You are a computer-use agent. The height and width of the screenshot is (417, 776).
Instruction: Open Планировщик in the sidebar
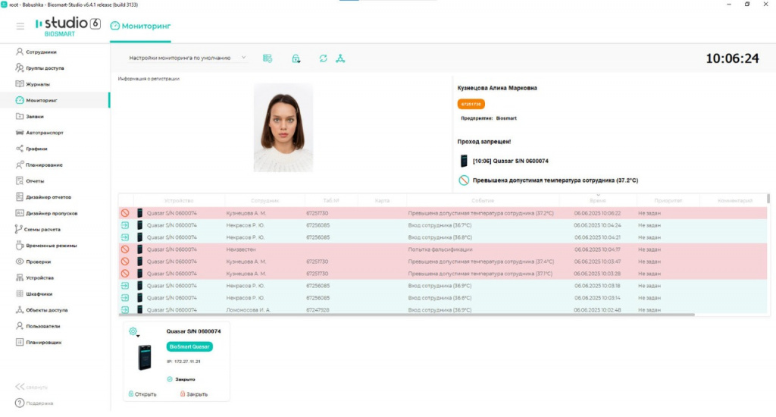pyautogui.click(x=39, y=342)
